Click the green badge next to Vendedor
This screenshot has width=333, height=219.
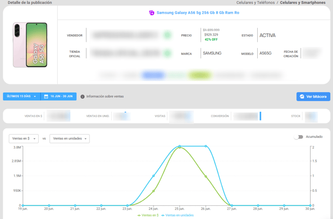pos(167,35)
